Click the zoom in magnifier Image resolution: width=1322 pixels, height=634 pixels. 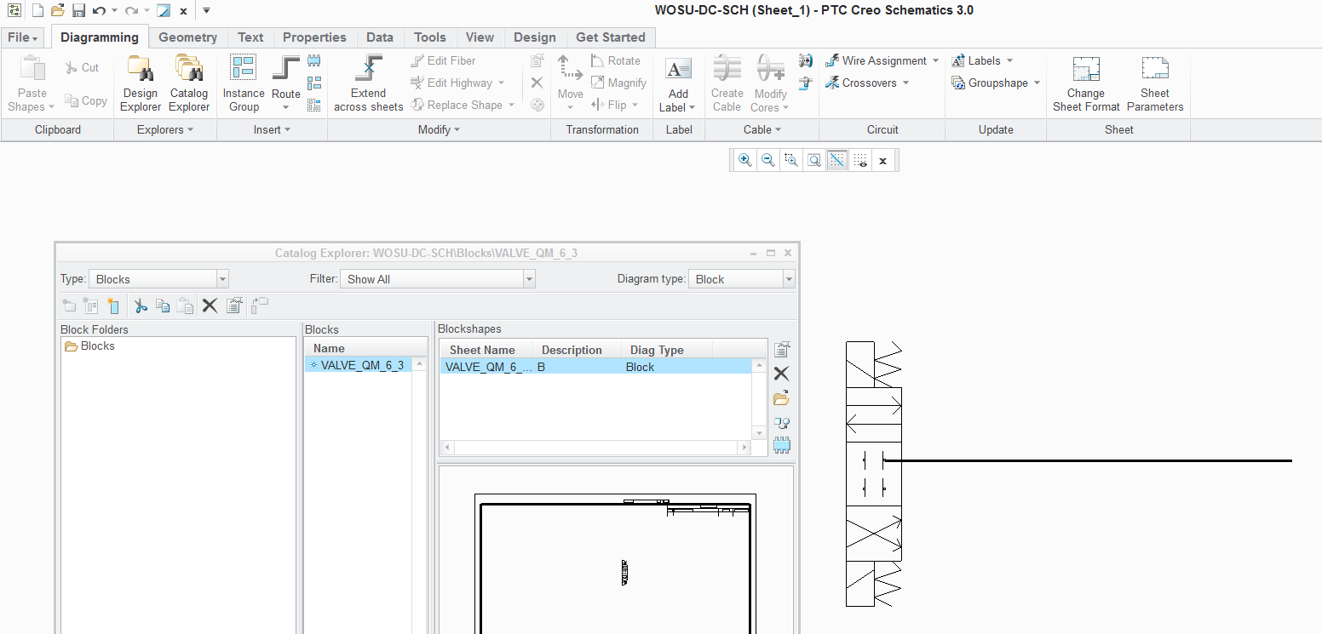(x=745, y=160)
